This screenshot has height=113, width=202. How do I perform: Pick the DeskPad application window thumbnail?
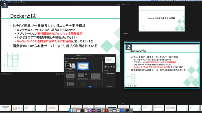70,76
